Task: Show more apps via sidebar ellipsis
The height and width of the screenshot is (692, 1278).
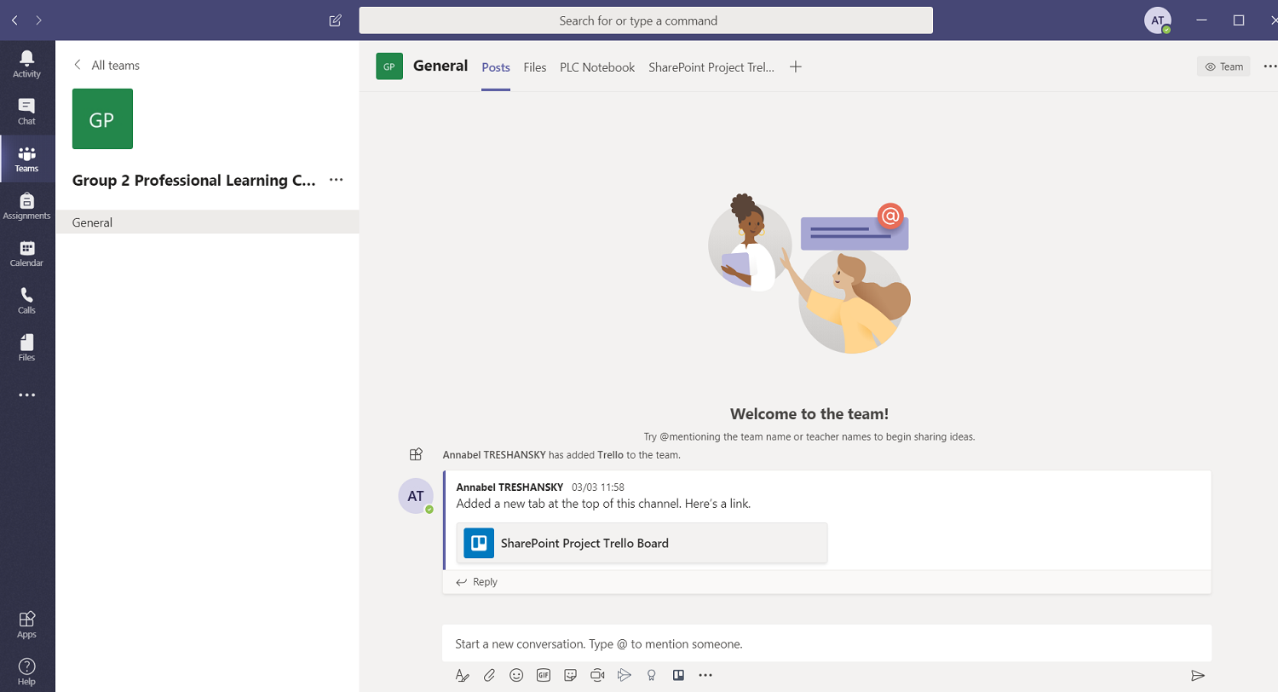Action: coord(27,395)
